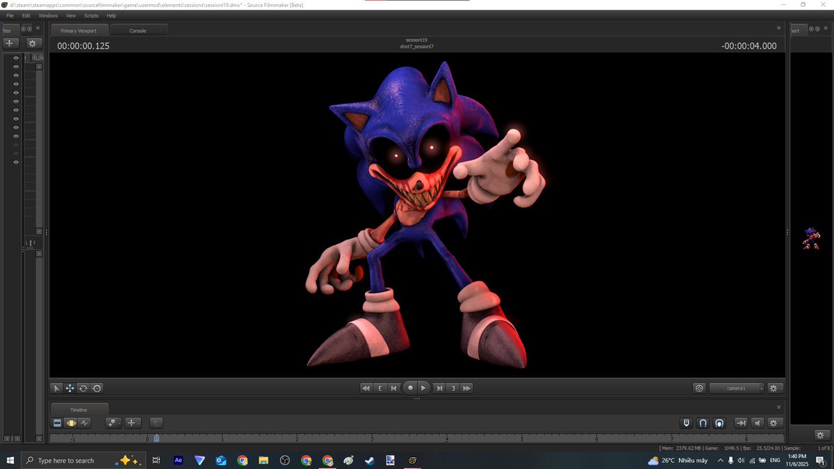Step back one frame
Image resolution: width=834 pixels, height=469 pixels.
(394, 388)
